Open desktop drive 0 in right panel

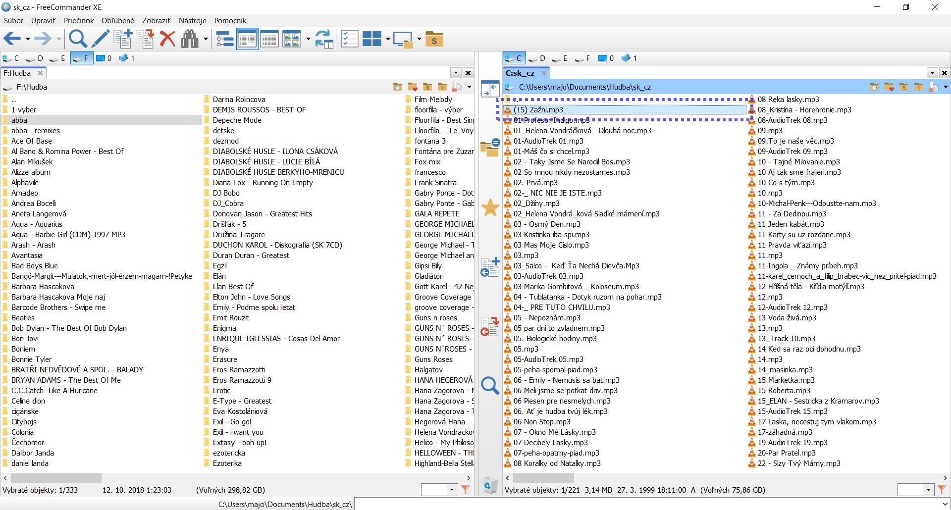(606, 58)
